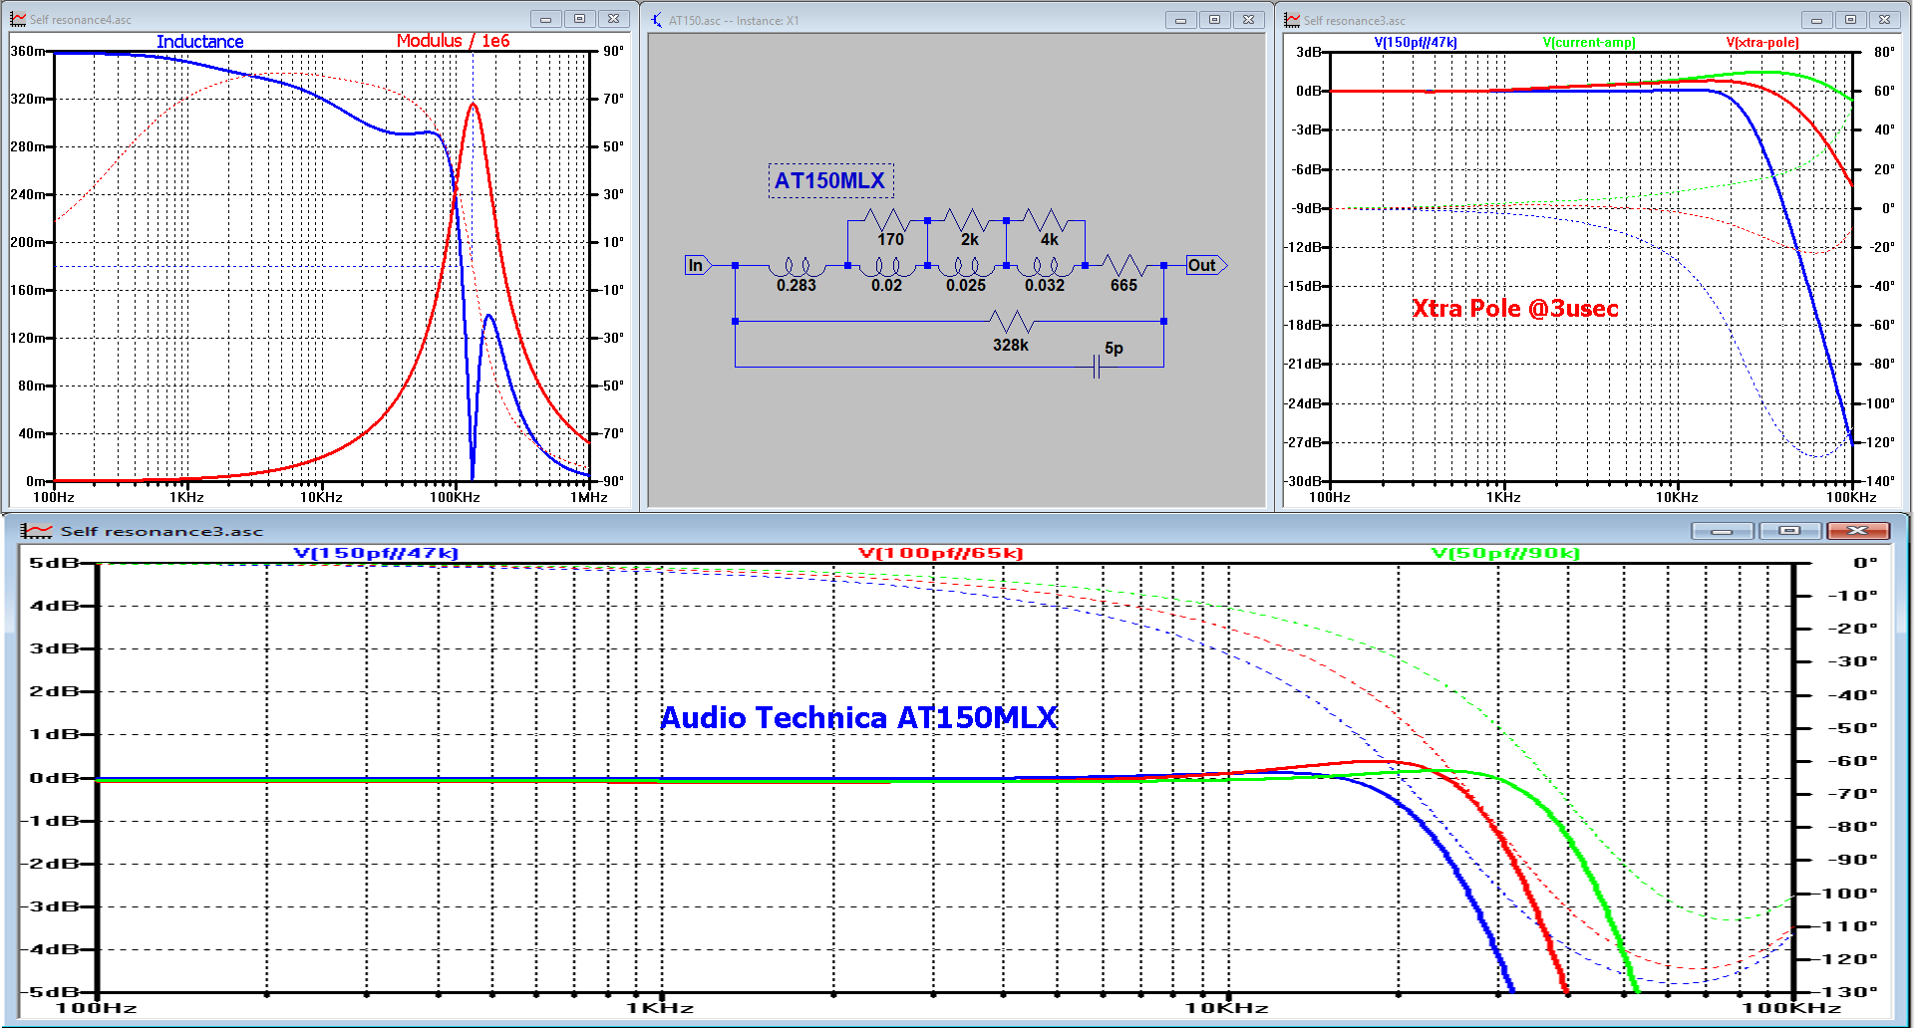Click the 90° phase label in inductance plot
The image size is (1914, 1028).
pyautogui.click(x=613, y=51)
